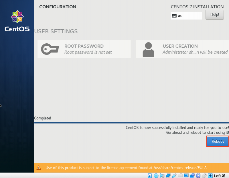
Task: Click the us keyboard layout indicator
Action: [186, 16]
